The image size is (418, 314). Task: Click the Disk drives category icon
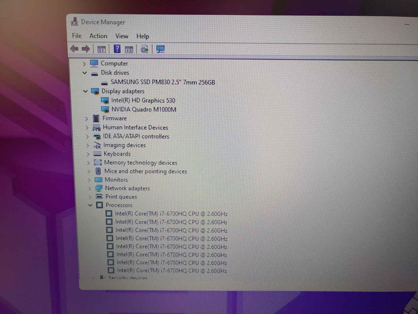coord(94,74)
